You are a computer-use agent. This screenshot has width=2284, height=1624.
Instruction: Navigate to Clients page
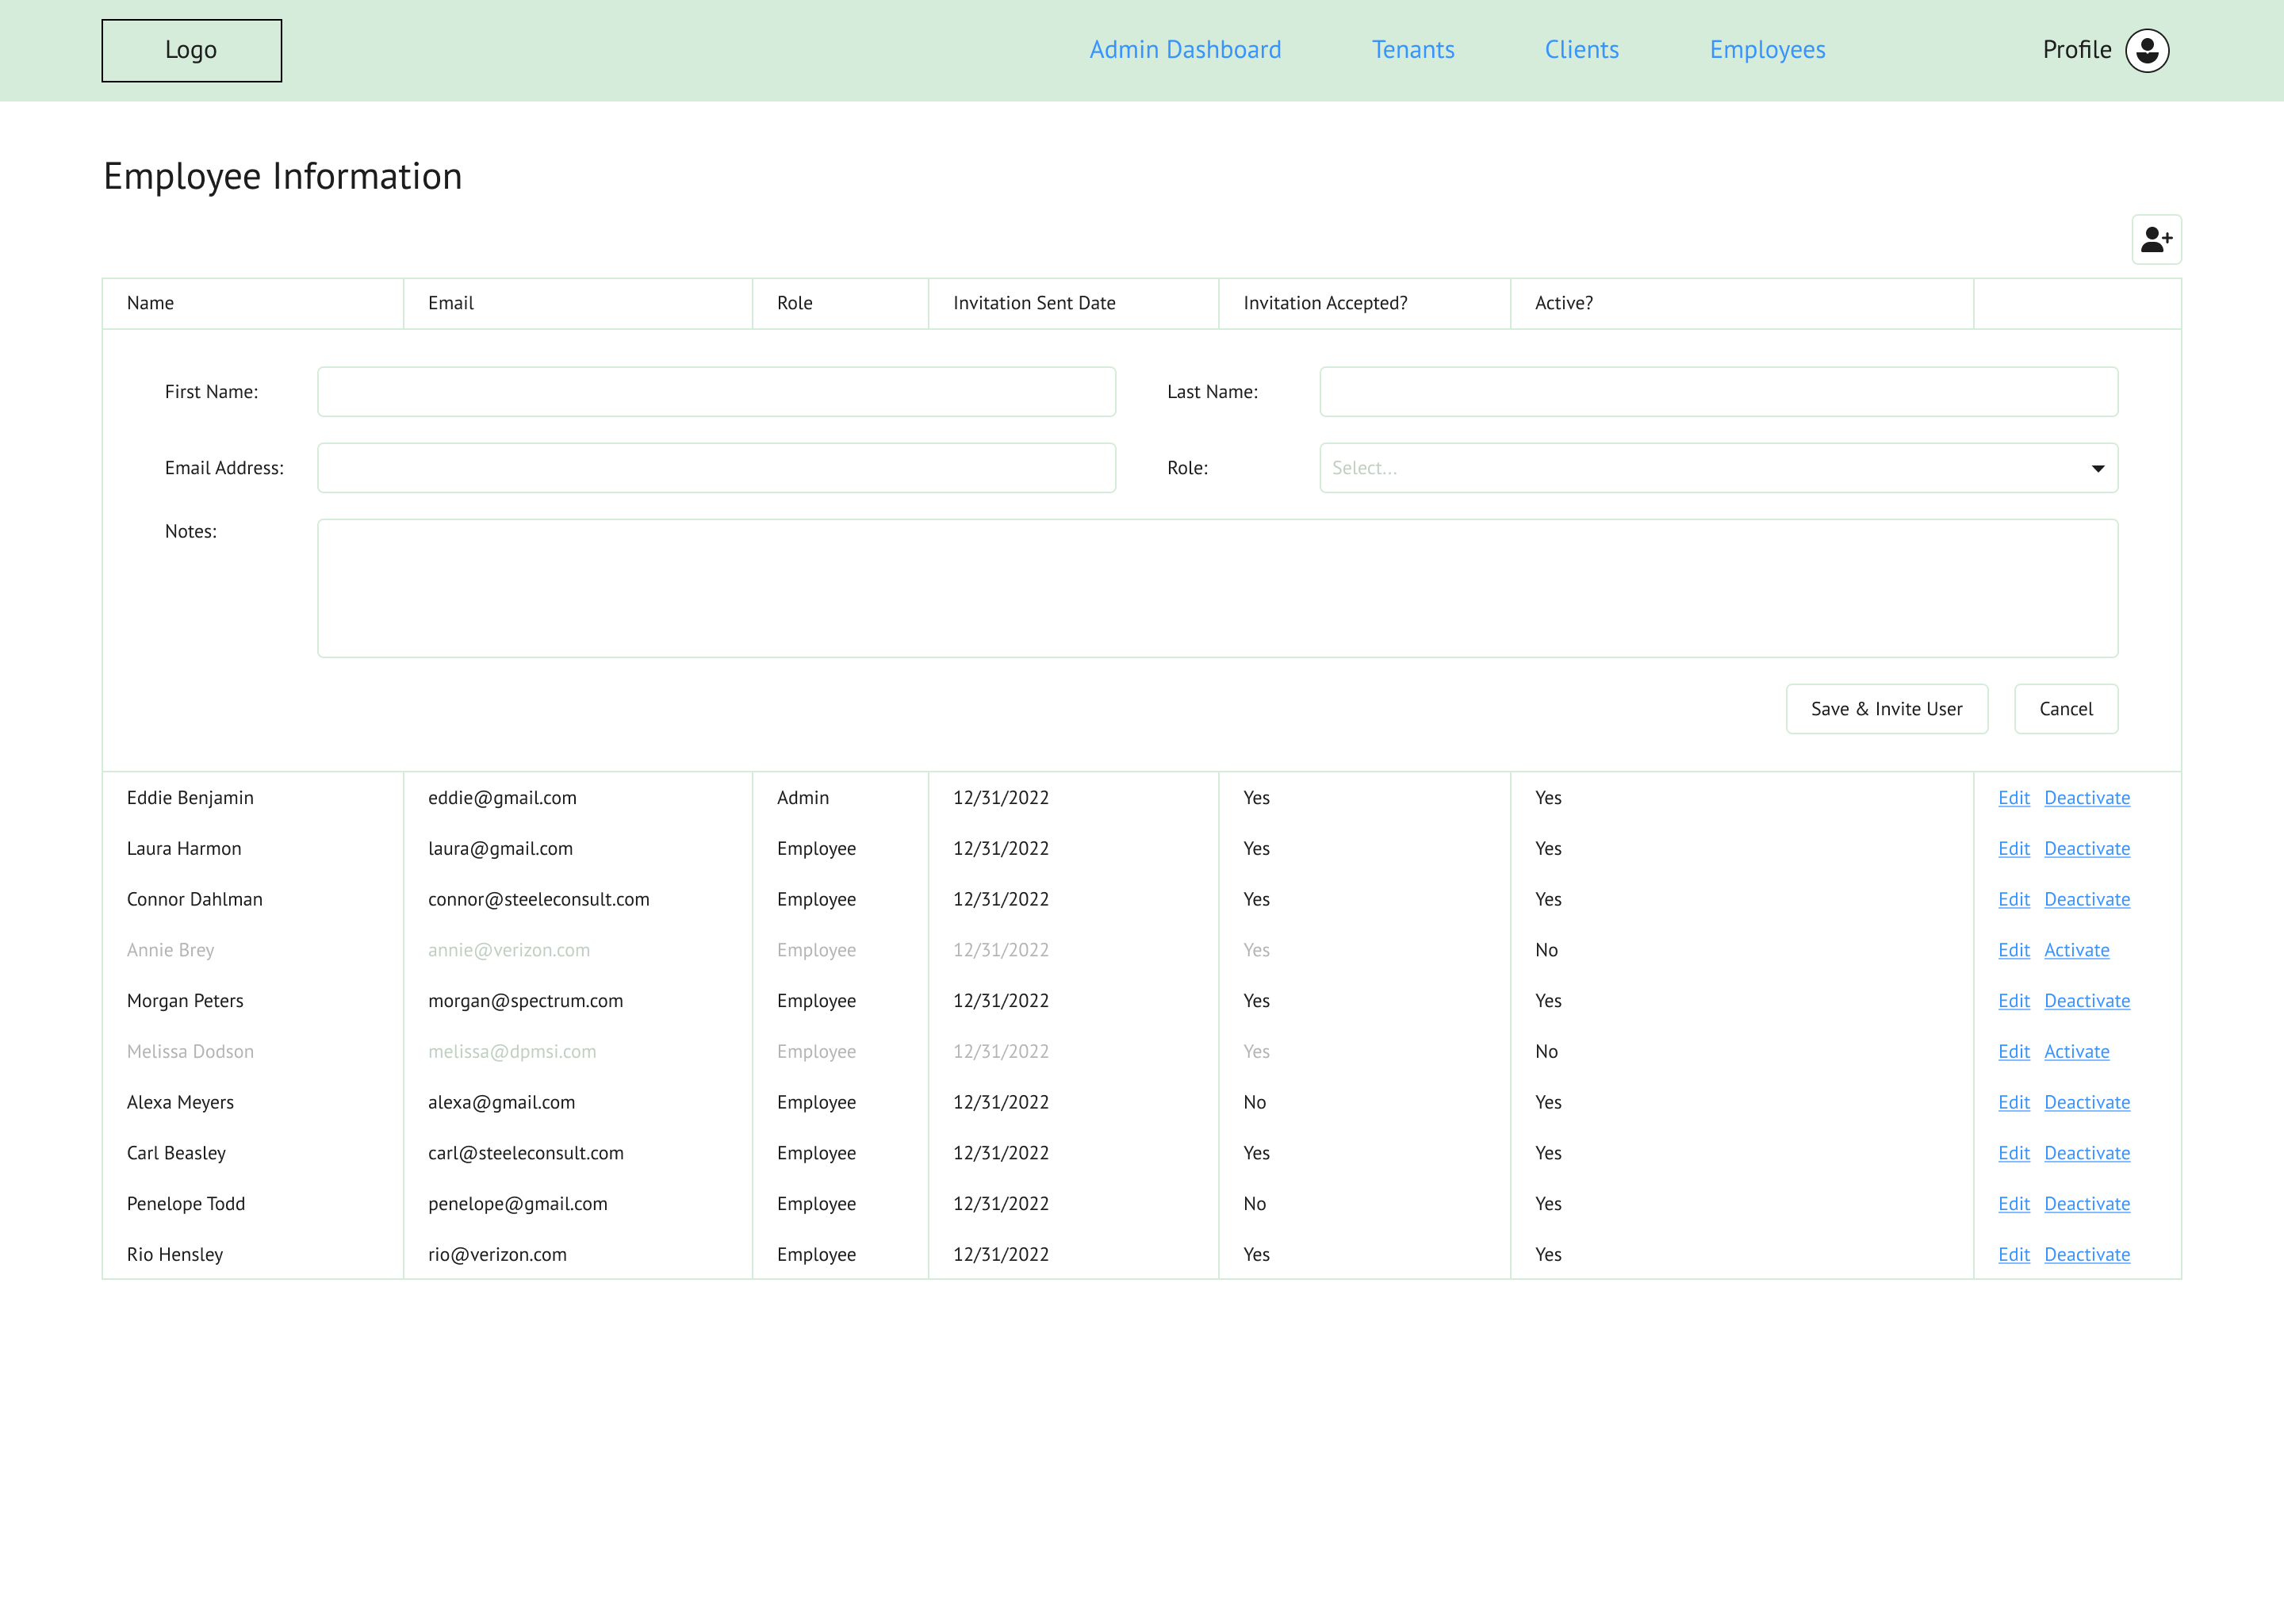pos(1581,50)
